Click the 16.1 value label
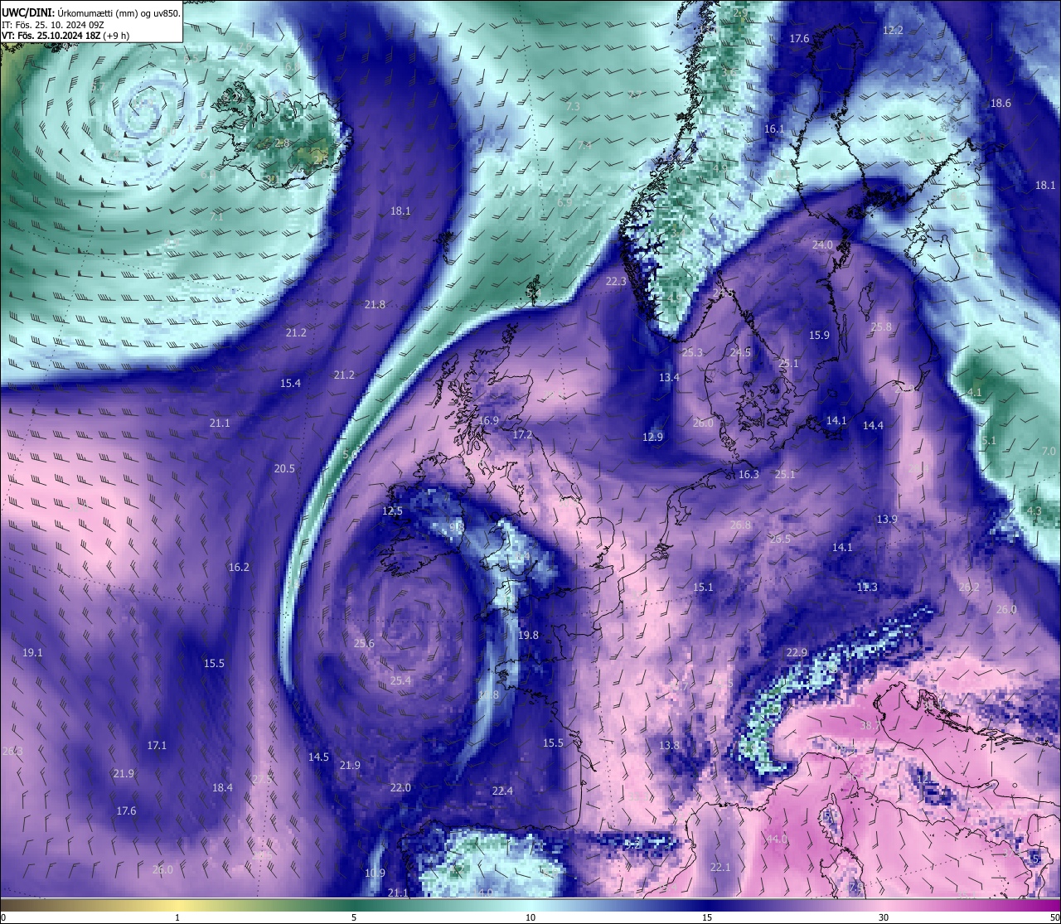This screenshot has width=1061, height=924. (x=774, y=128)
